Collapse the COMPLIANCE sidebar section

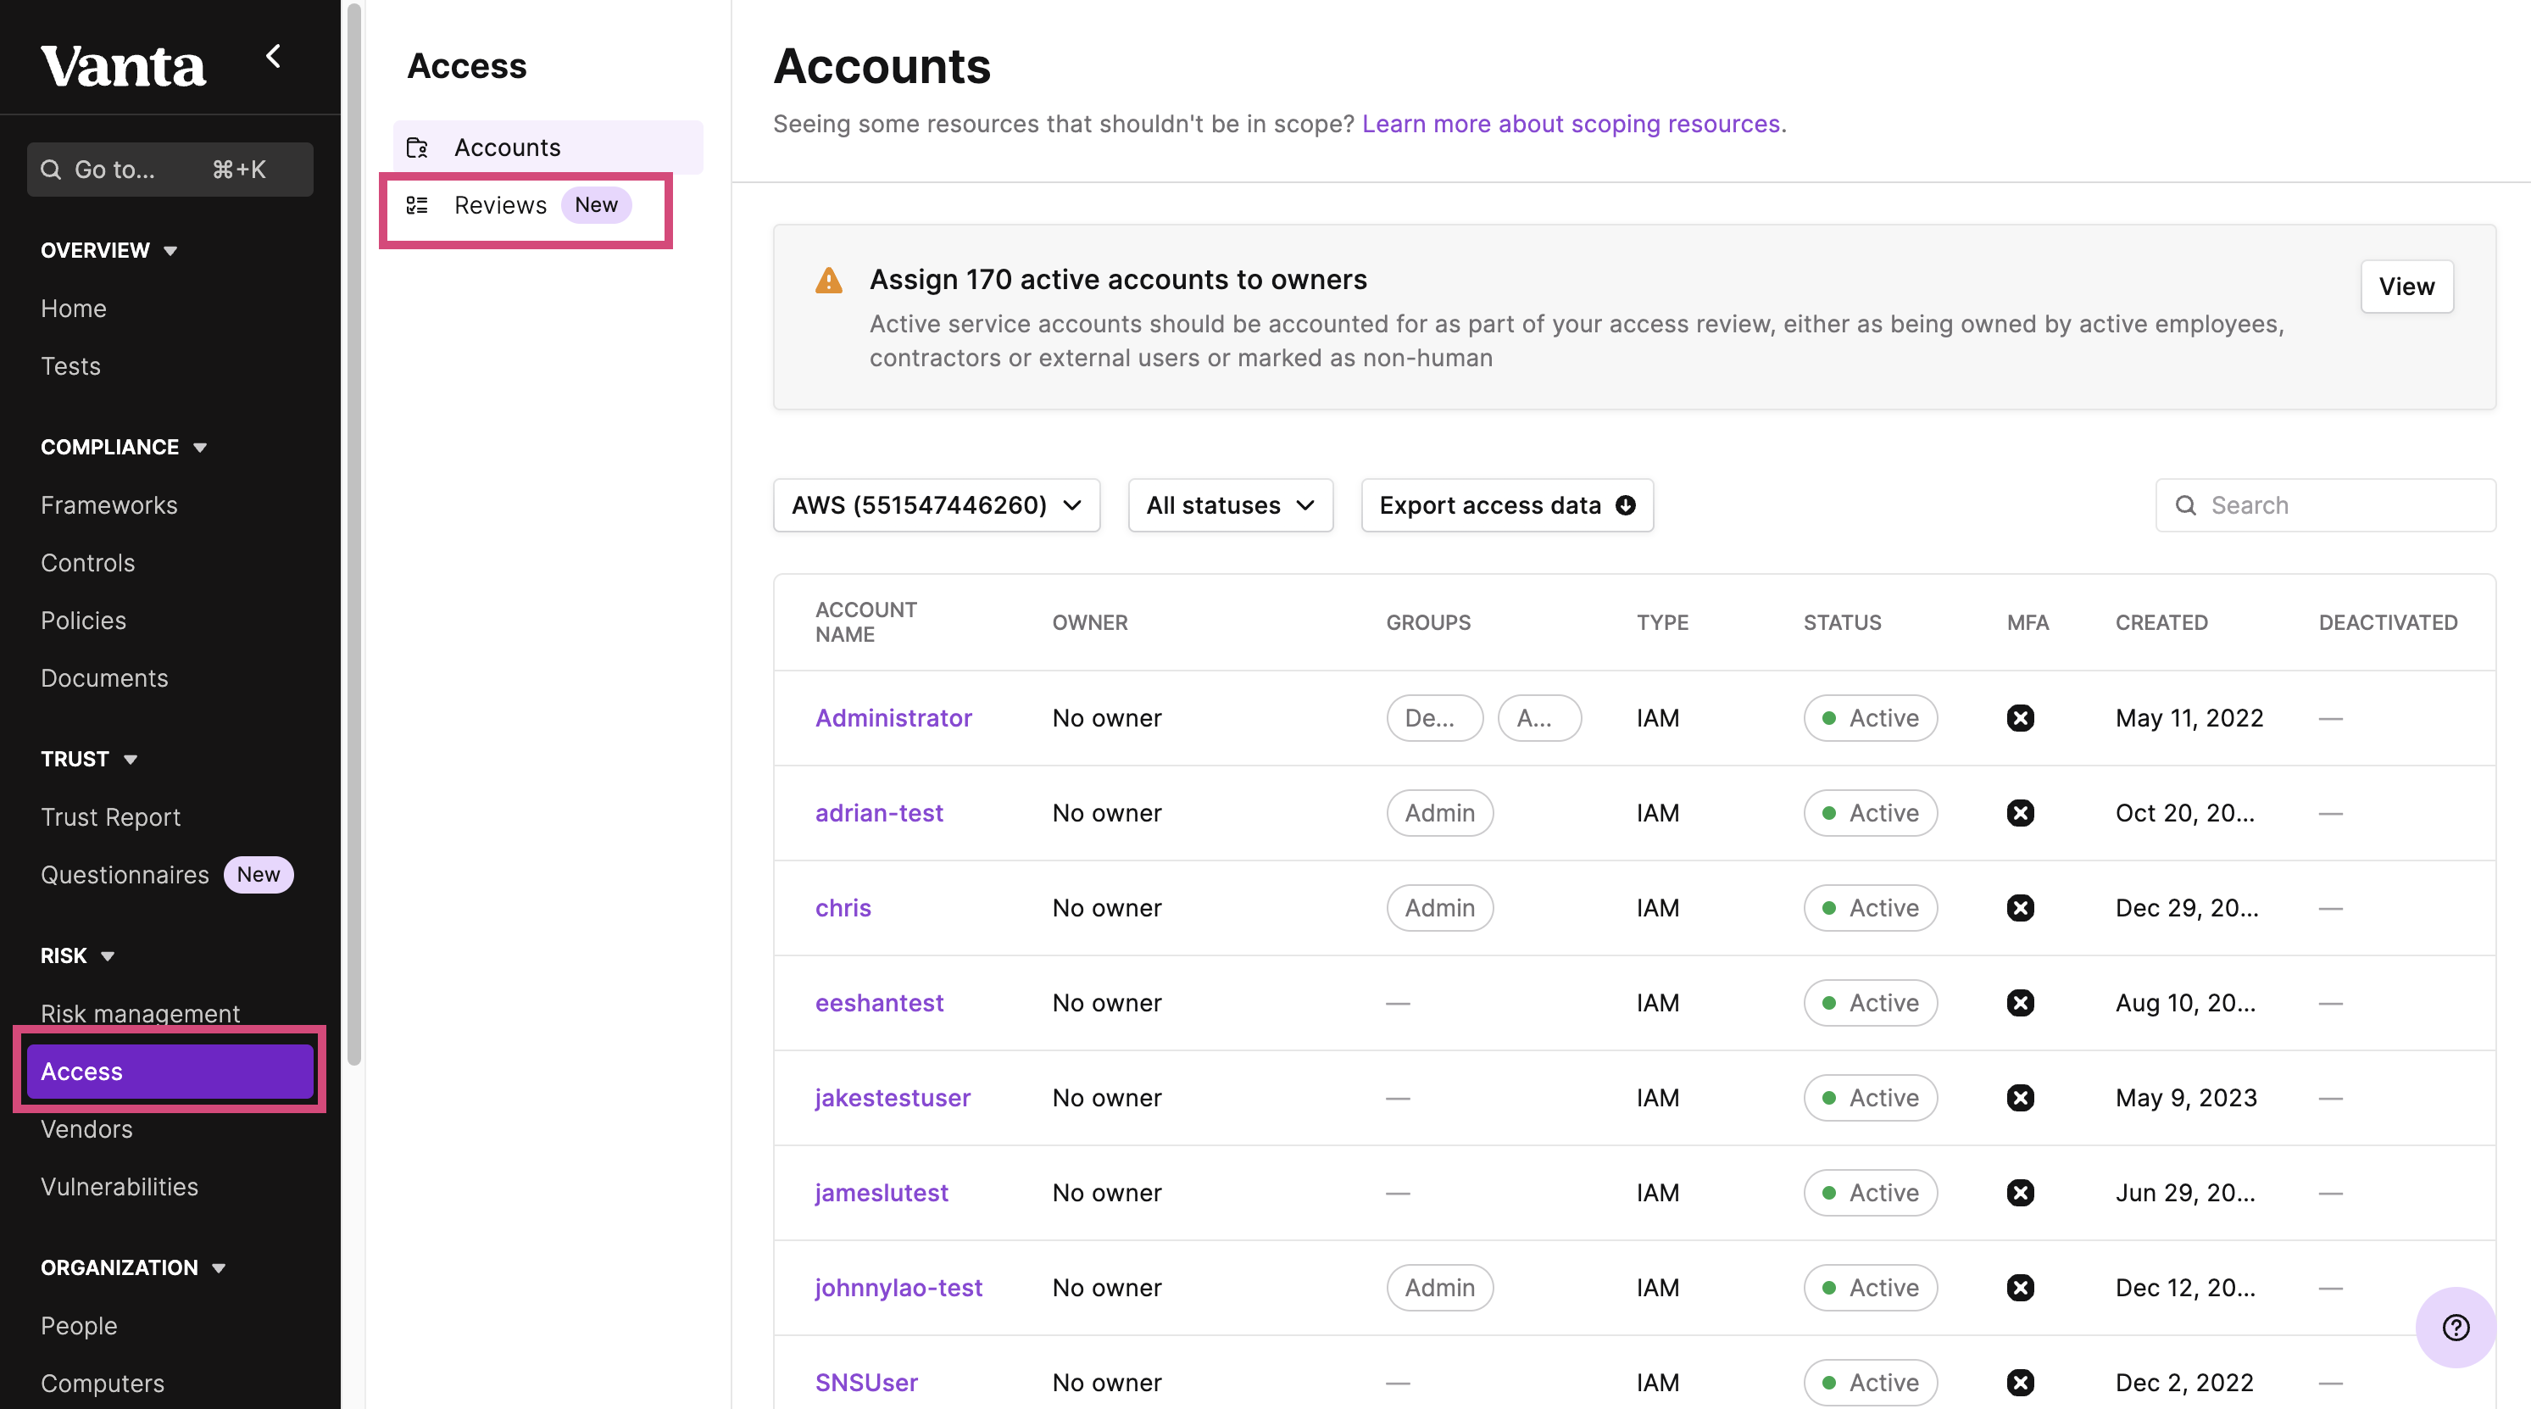pyautogui.click(x=124, y=447)
